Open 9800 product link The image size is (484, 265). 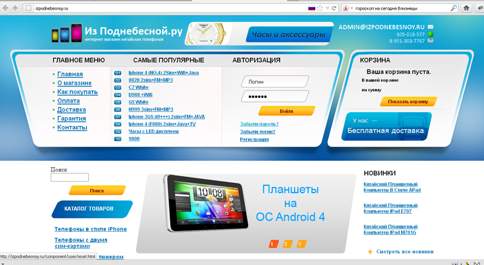point(134,139)
